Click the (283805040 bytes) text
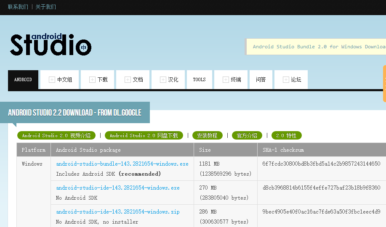The width and height of the screenshot is (386, 227). click(224, 198)
